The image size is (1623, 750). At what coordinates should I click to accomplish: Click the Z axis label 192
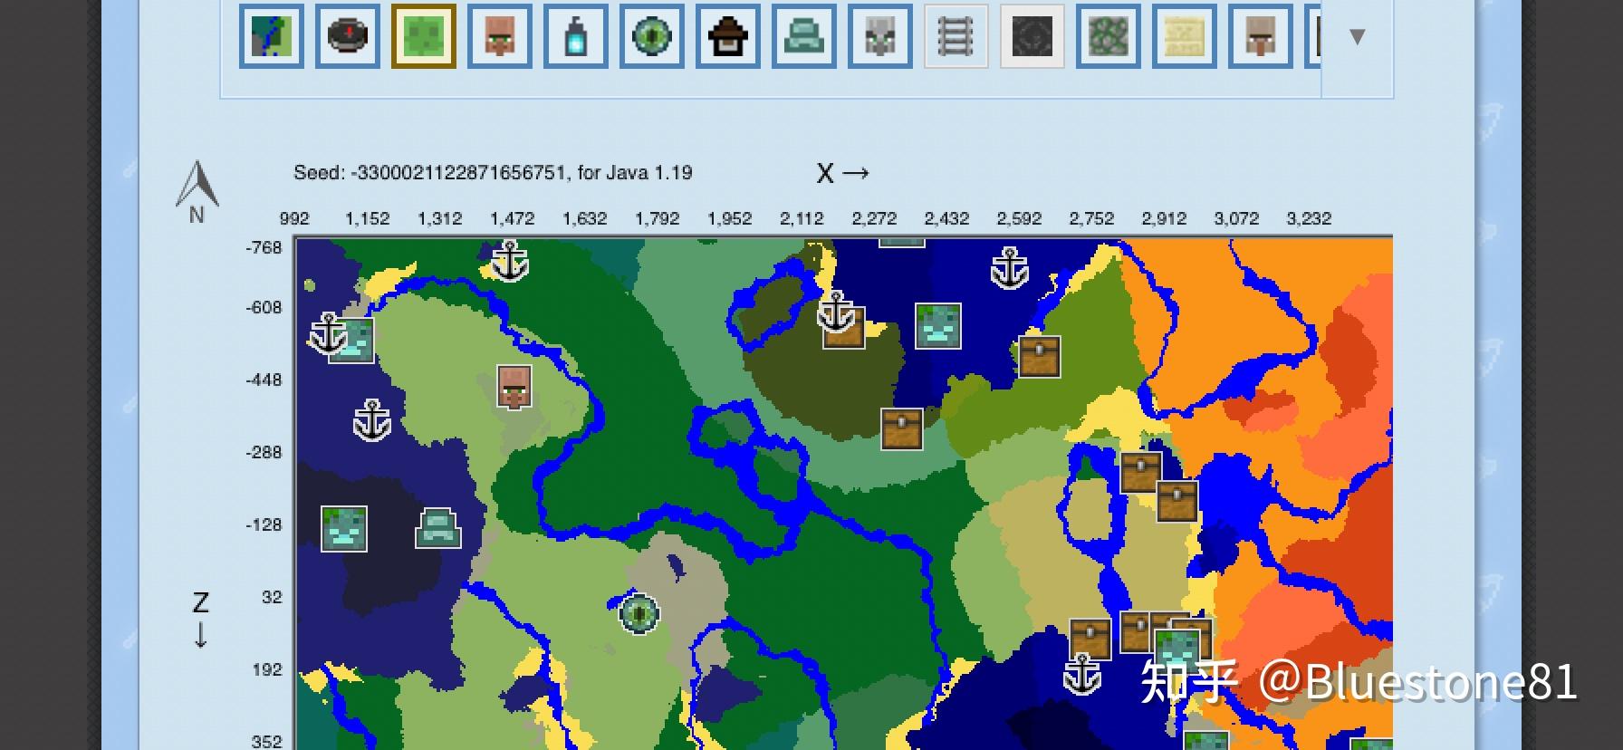pos(267,669)
